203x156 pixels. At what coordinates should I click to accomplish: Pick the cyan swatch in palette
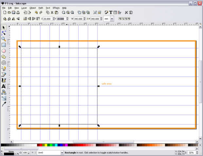(x=56, y=145)
